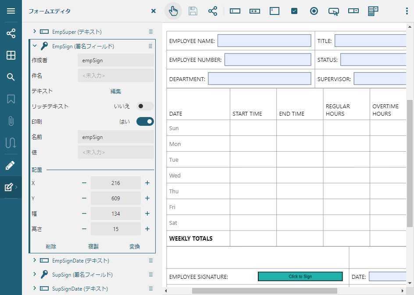Increase the Y value
This screenshot has height=295, width=414.
[x=147, y=198]
